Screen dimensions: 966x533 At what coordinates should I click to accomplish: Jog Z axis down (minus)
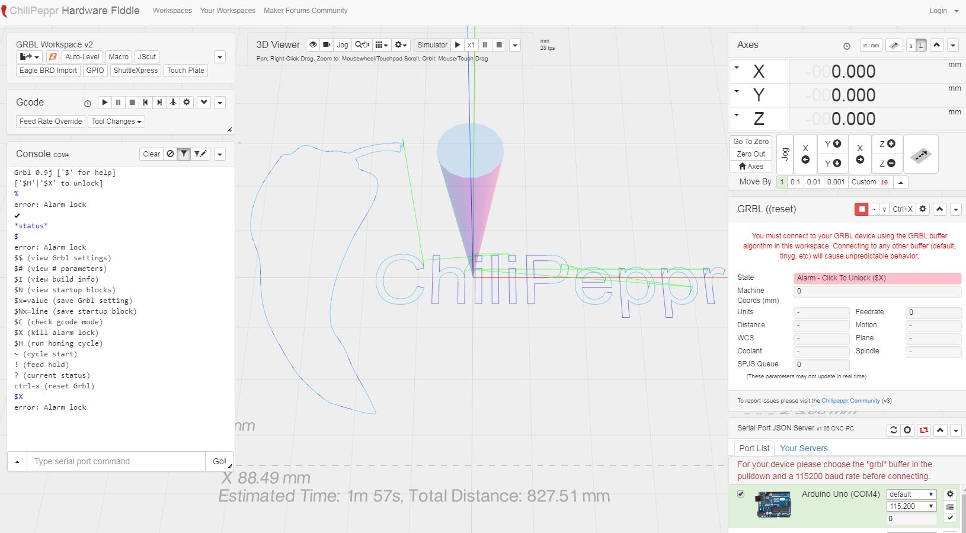click(887, 164)
